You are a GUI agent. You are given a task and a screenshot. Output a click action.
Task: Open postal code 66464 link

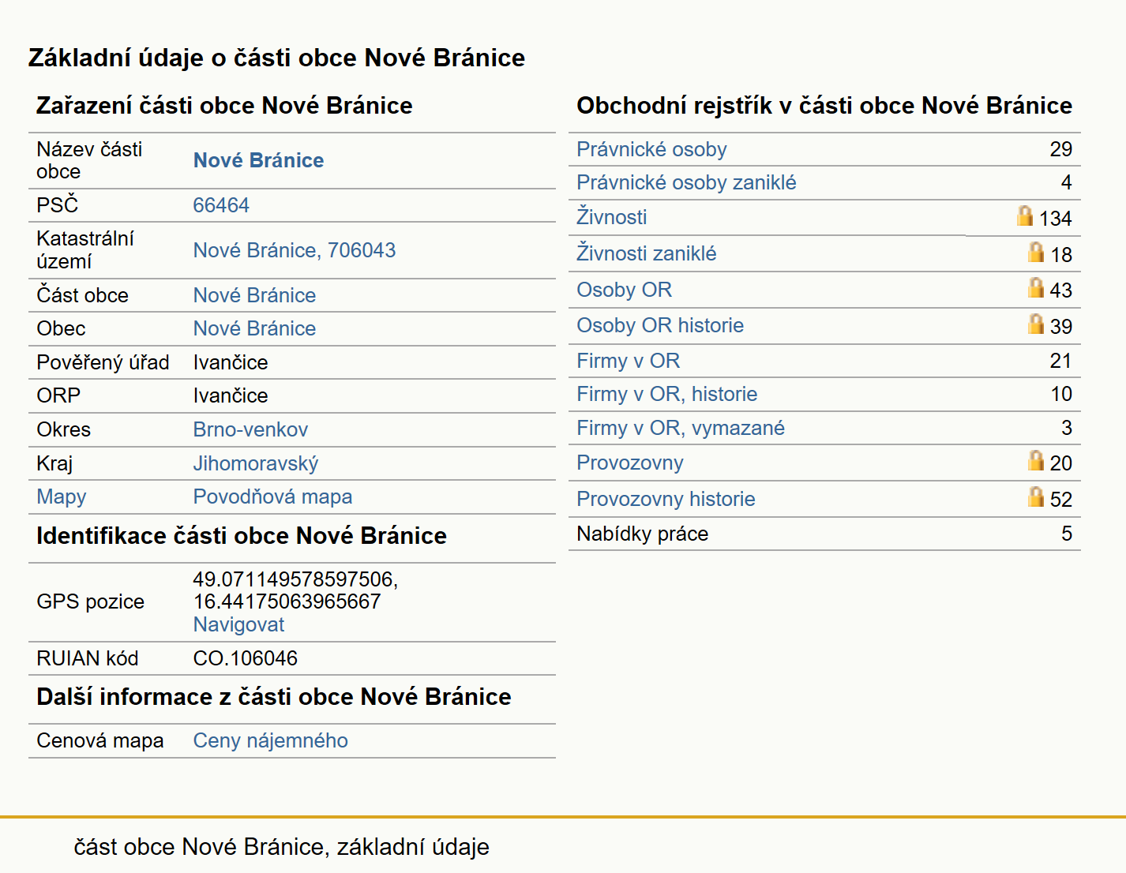coord(221,205)
